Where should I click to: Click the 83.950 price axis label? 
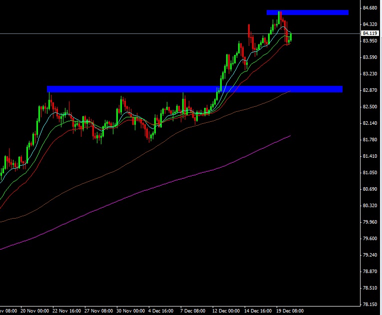coord(370,40)
